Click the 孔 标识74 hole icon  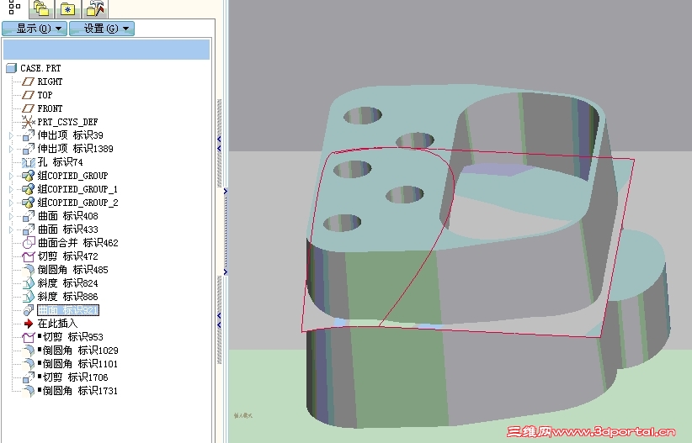29,162
